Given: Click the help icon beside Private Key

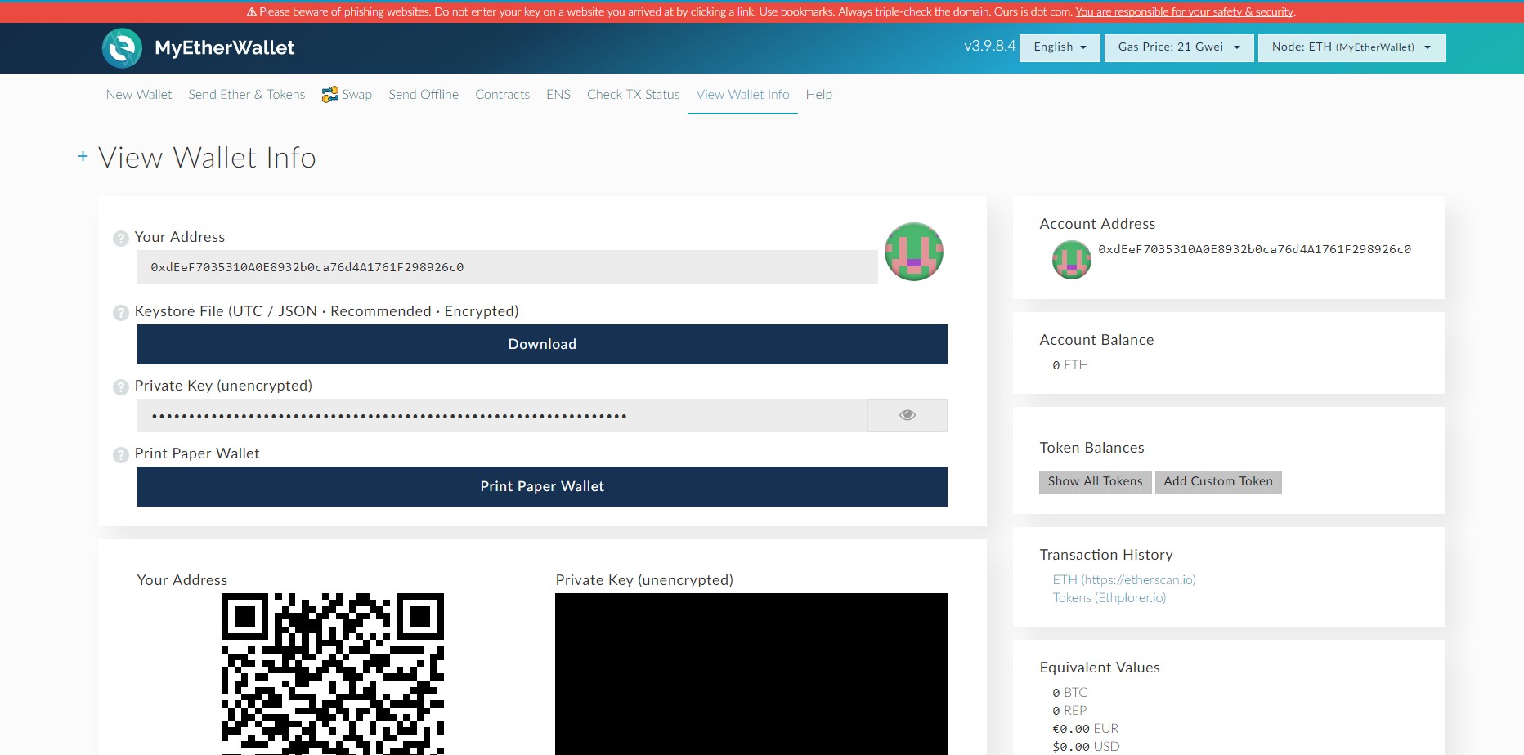Looking at the screenshot, I should [x=121, y=387].
